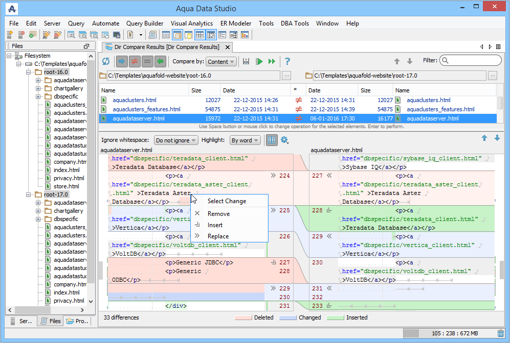The image size is (510, 343).
Task: Click the double-arrow perform all icon
Action: 272,61
